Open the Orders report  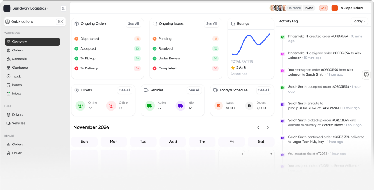[15, 144]
